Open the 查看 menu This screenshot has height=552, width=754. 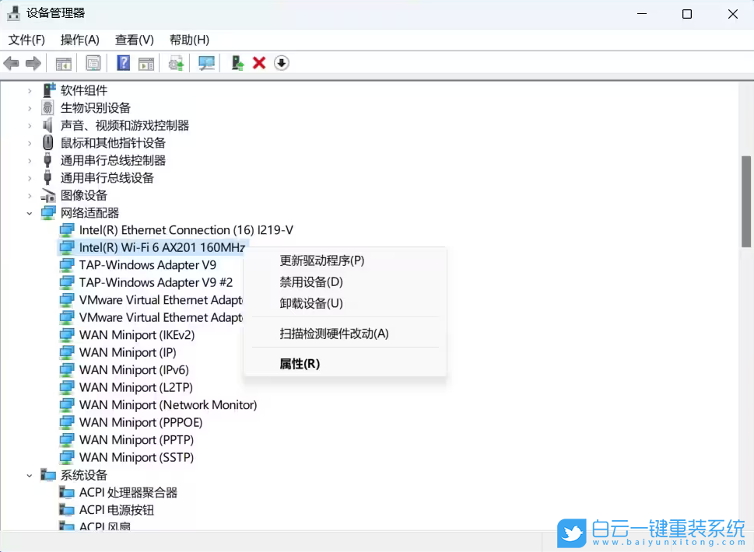[x=132, y=40]
